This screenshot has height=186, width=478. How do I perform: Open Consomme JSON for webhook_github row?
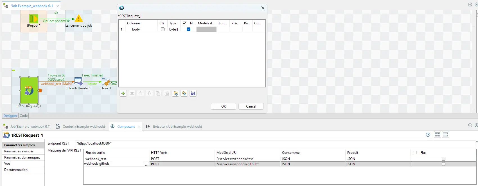click(x=313, y=164)
